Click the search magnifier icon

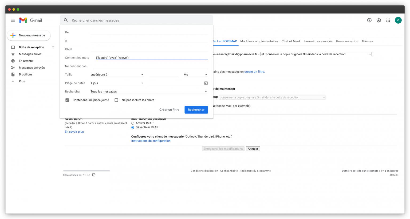coord(66,20)
